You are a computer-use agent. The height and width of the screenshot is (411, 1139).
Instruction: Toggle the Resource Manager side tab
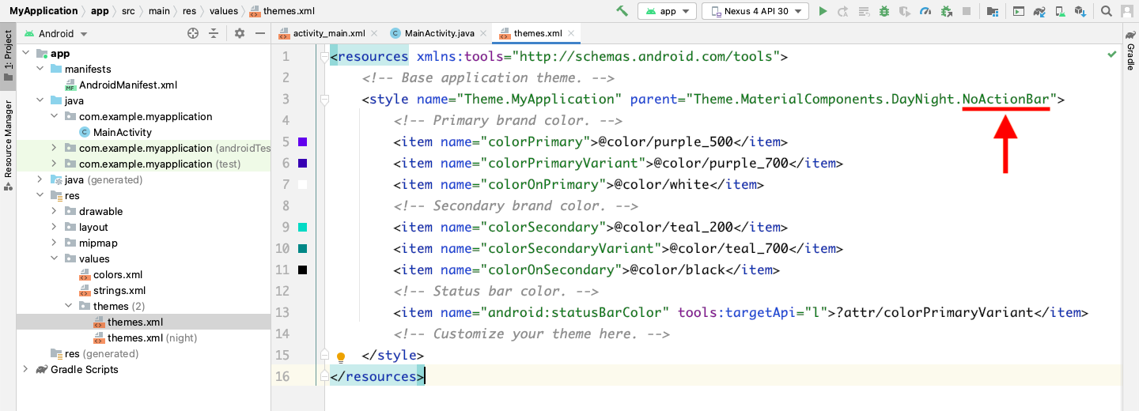click(8, 145)
